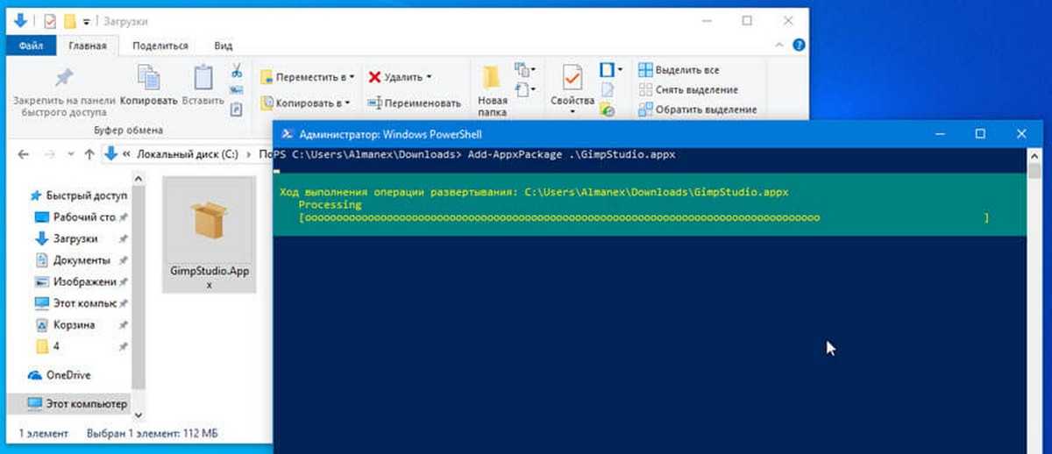Click the blue download arrow in title bar
The width and height of the screenshot is (1052, 454).
pos(20,20)
